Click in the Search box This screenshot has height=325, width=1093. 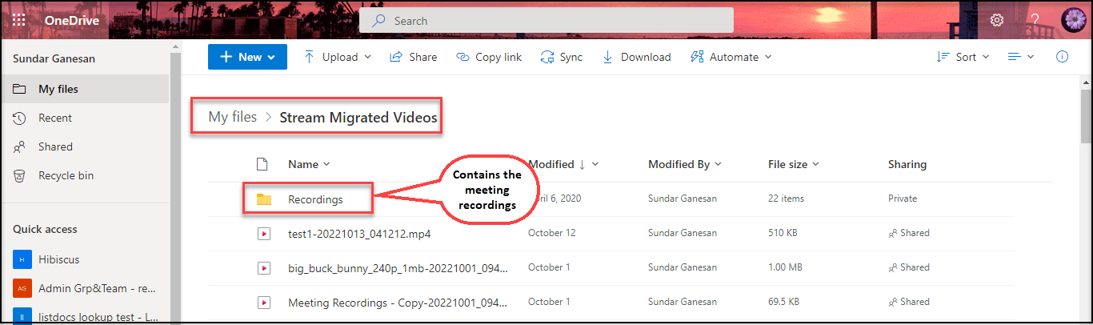click(546, 21)
